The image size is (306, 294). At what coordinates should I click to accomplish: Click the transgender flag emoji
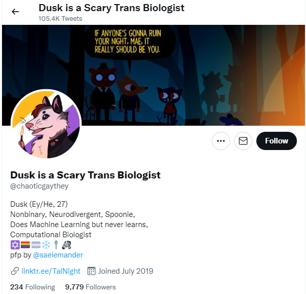(x=35, y=245)
